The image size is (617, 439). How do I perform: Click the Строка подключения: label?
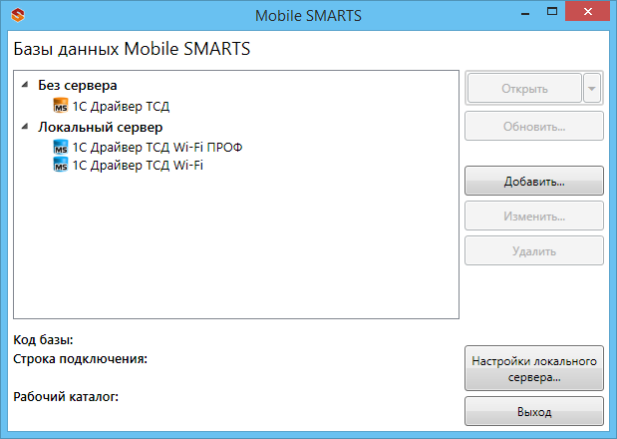point(81,359)
